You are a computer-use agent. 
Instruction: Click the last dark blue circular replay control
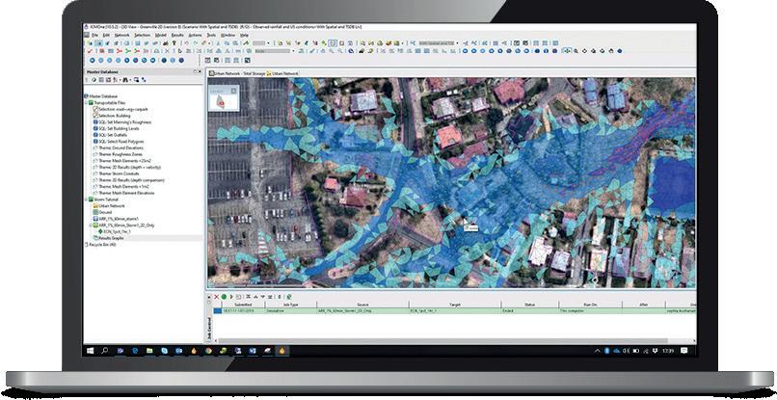181,60
